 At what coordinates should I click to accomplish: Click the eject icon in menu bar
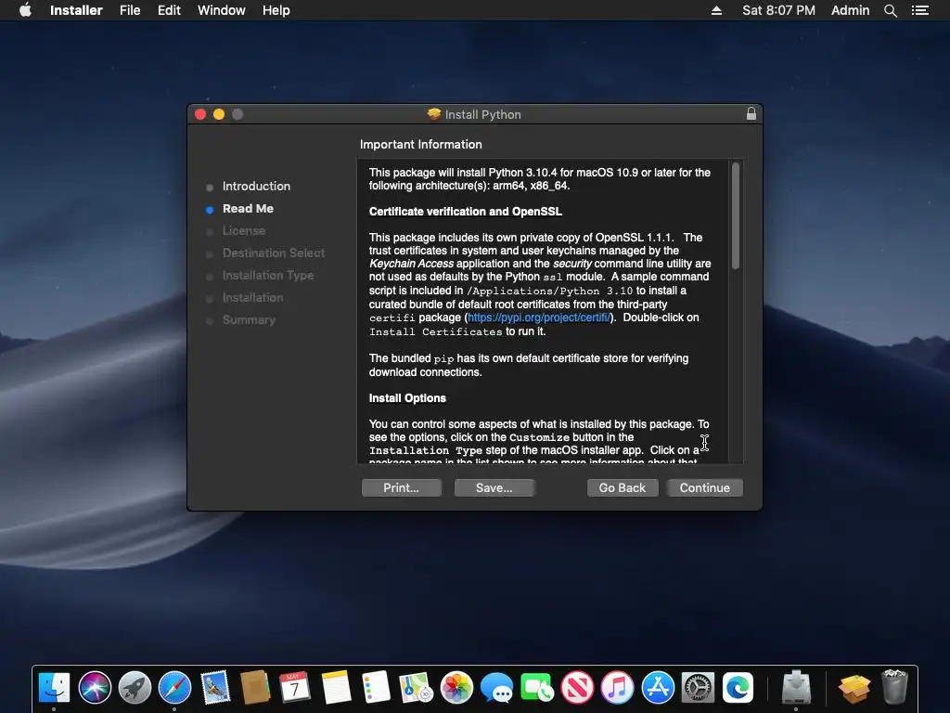click(716, 10)
